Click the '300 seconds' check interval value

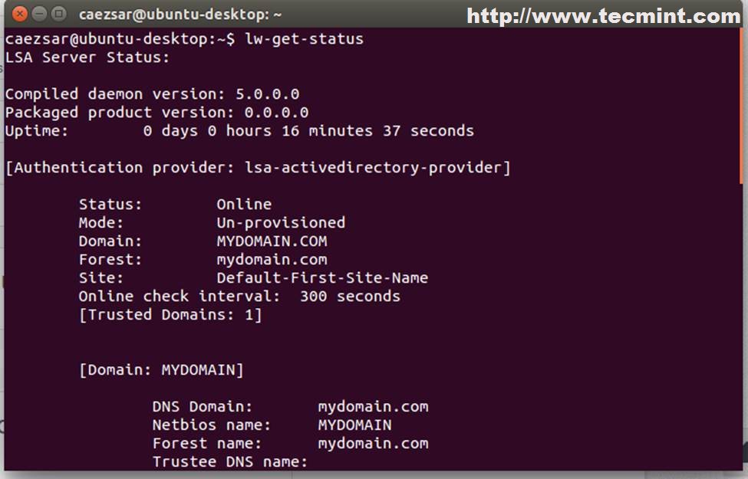coord(350,296)
